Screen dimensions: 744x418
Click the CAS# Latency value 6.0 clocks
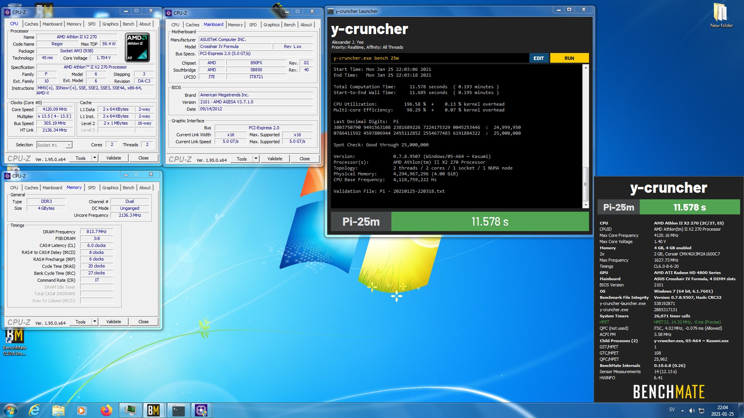pyautogui.click(x=96, y=245)
